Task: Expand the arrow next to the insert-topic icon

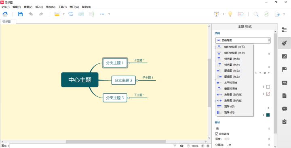Action: (64, 14)
